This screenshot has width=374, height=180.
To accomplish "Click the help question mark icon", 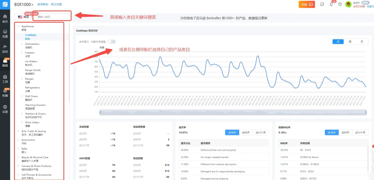I will pyautogui.click(x=340, y=4).
